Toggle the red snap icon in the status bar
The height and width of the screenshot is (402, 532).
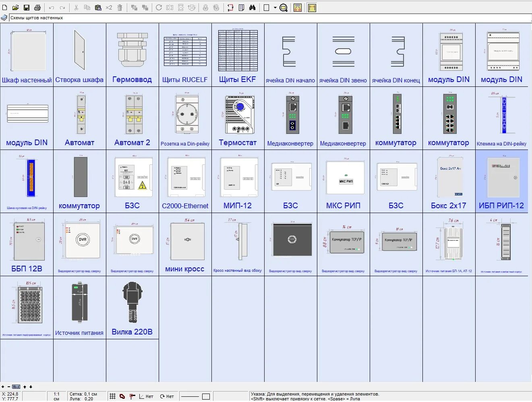click(132, 396)
